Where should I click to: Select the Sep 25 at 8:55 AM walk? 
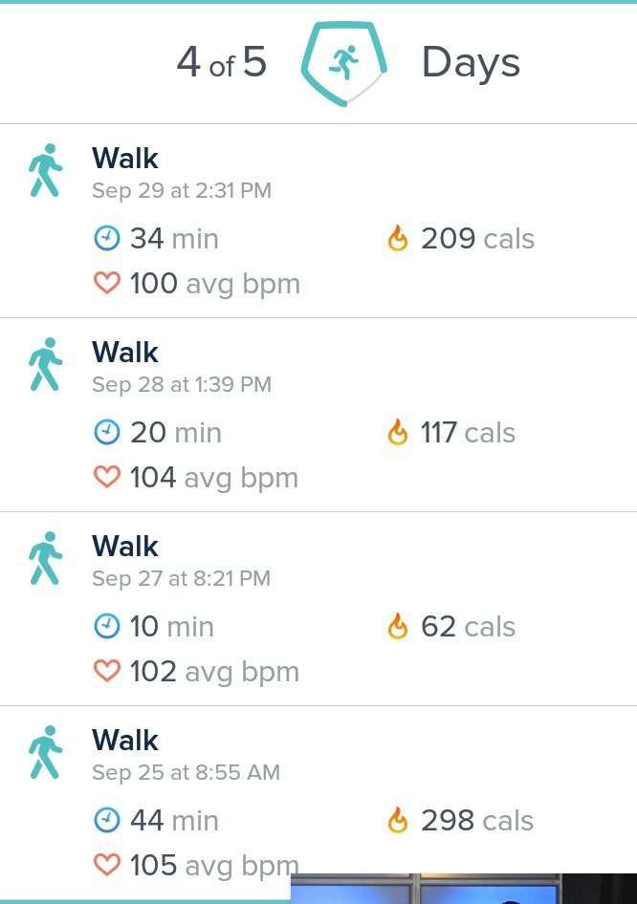pyautogui.click(x=186, y=772)
